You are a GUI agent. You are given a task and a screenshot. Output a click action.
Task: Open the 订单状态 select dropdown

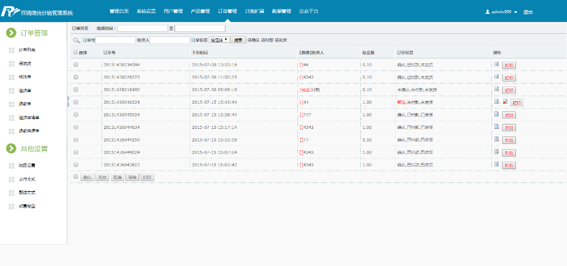(219, 40)
